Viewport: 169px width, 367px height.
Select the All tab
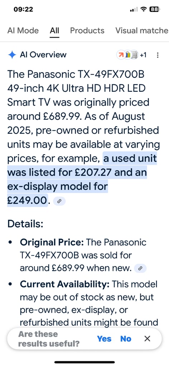tap(54, 30)
